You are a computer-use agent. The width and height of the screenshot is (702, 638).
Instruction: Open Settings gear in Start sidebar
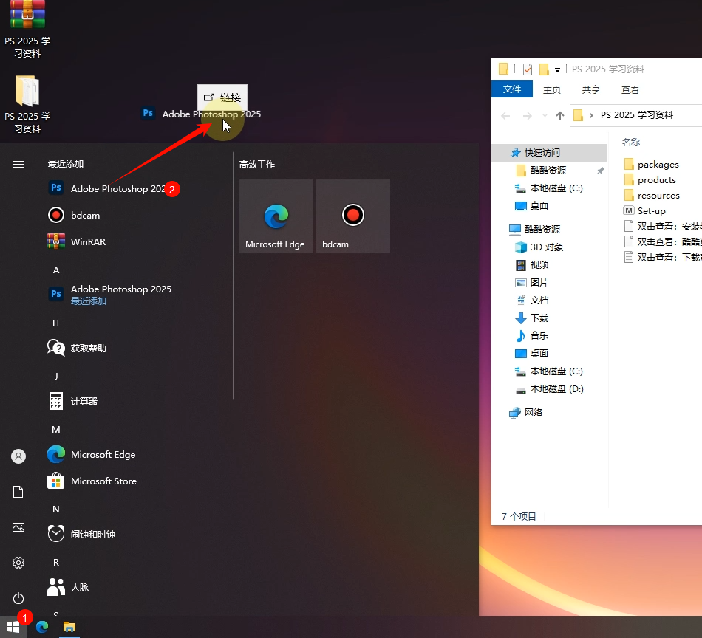pyautogui.click(x=18, y=563)
